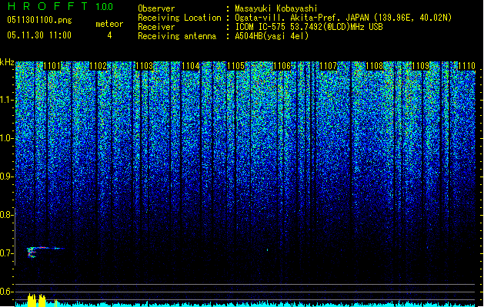
Task: Click the HROFFT 1.0.0 title text
Action: [x=61, y=6]
